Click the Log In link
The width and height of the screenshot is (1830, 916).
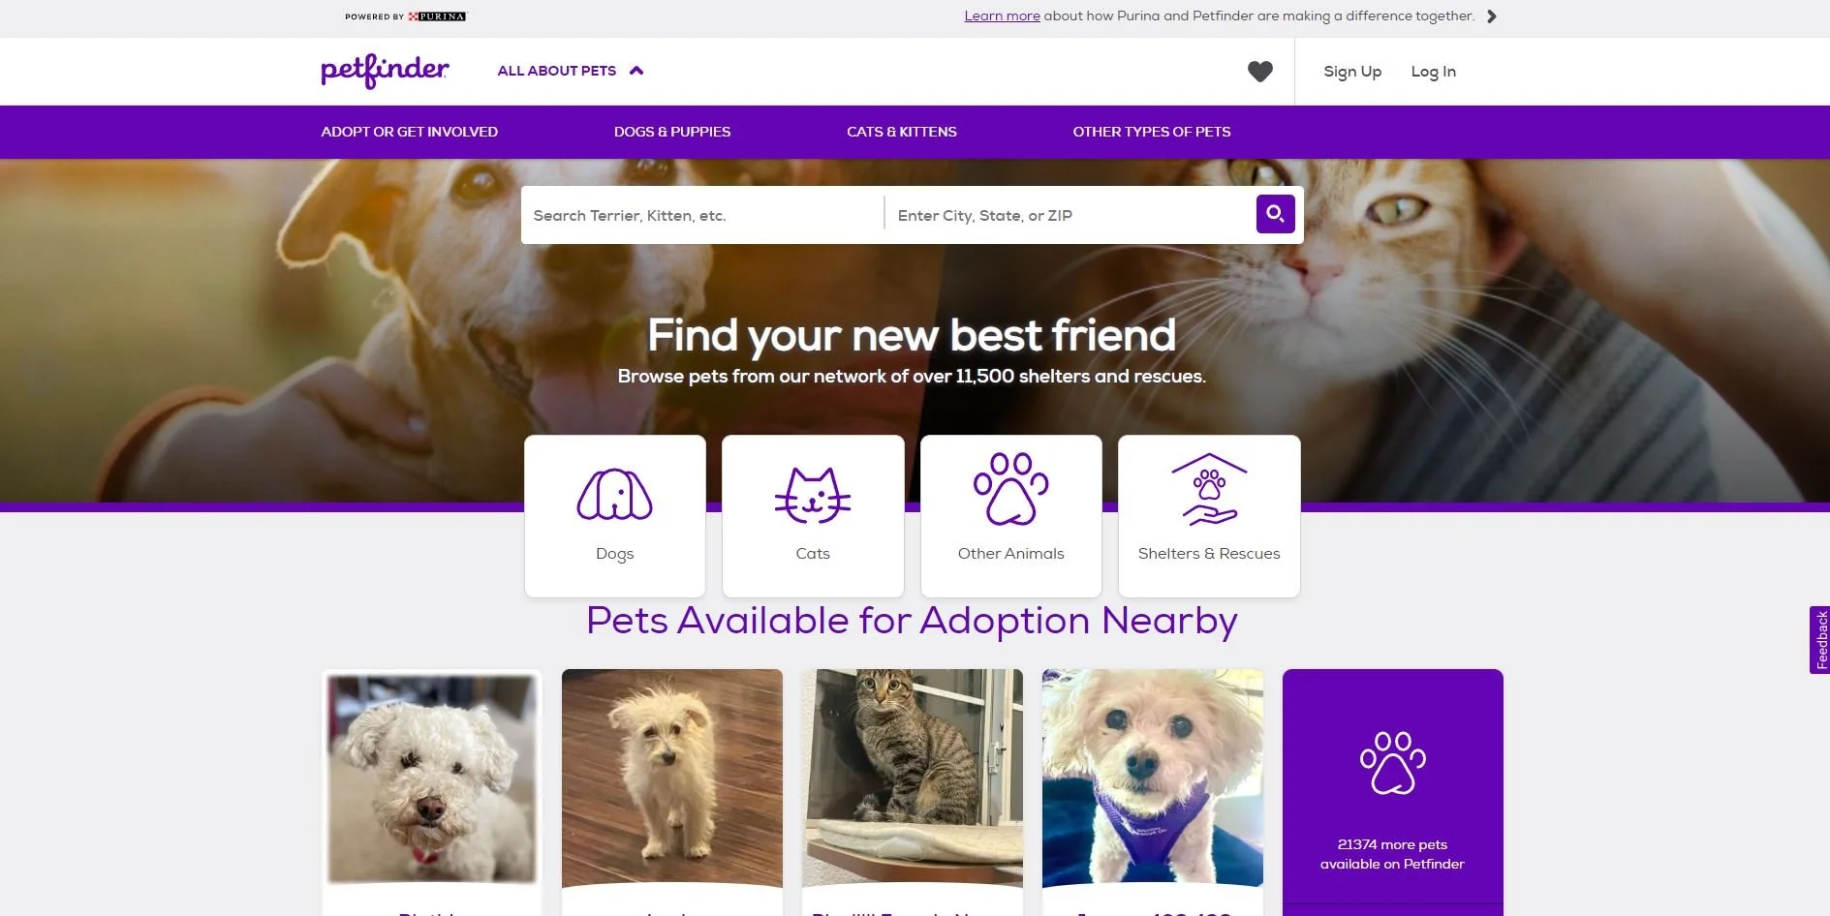(x=1433, y=72)
